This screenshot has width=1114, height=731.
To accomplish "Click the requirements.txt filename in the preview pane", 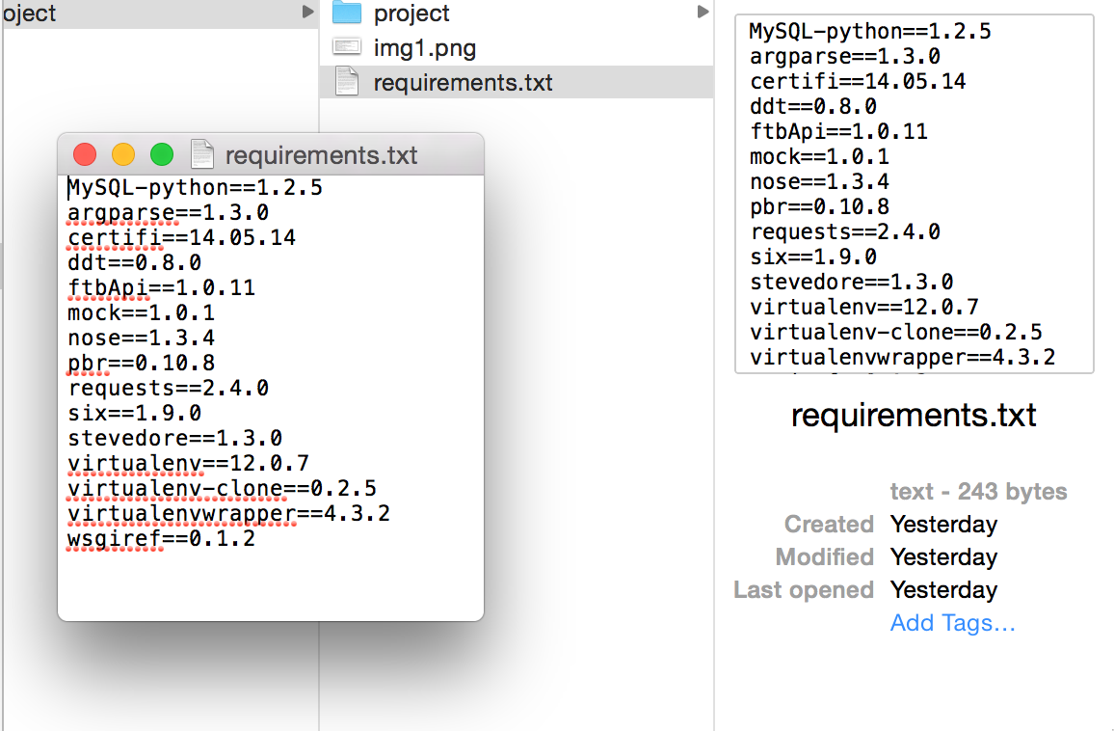I will click(x=913, y=415).
